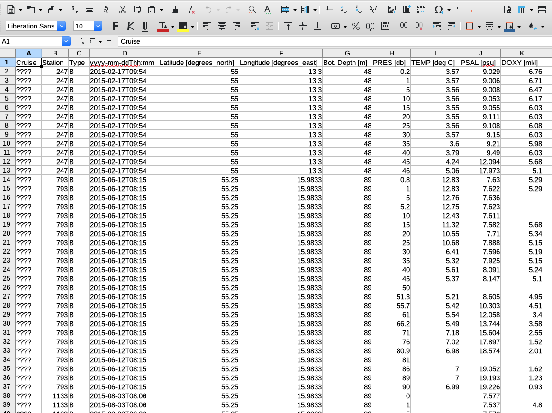Toggle bold formatting
The height and width of the screenshot is (413, 552).
click(x=116, y=27)
